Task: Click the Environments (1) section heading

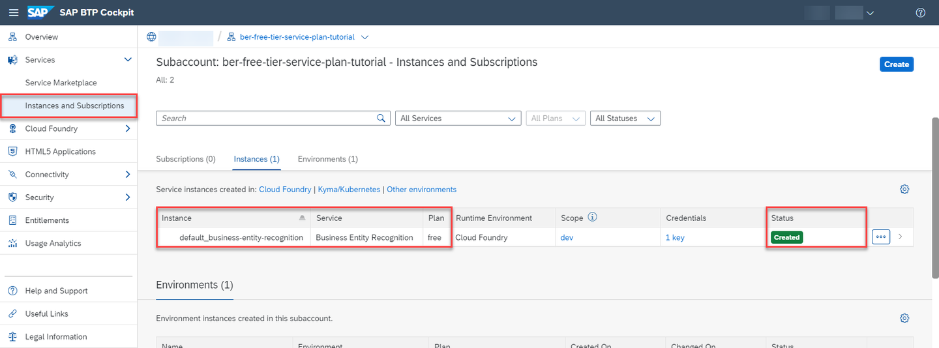Action: [x=194, y=285]
